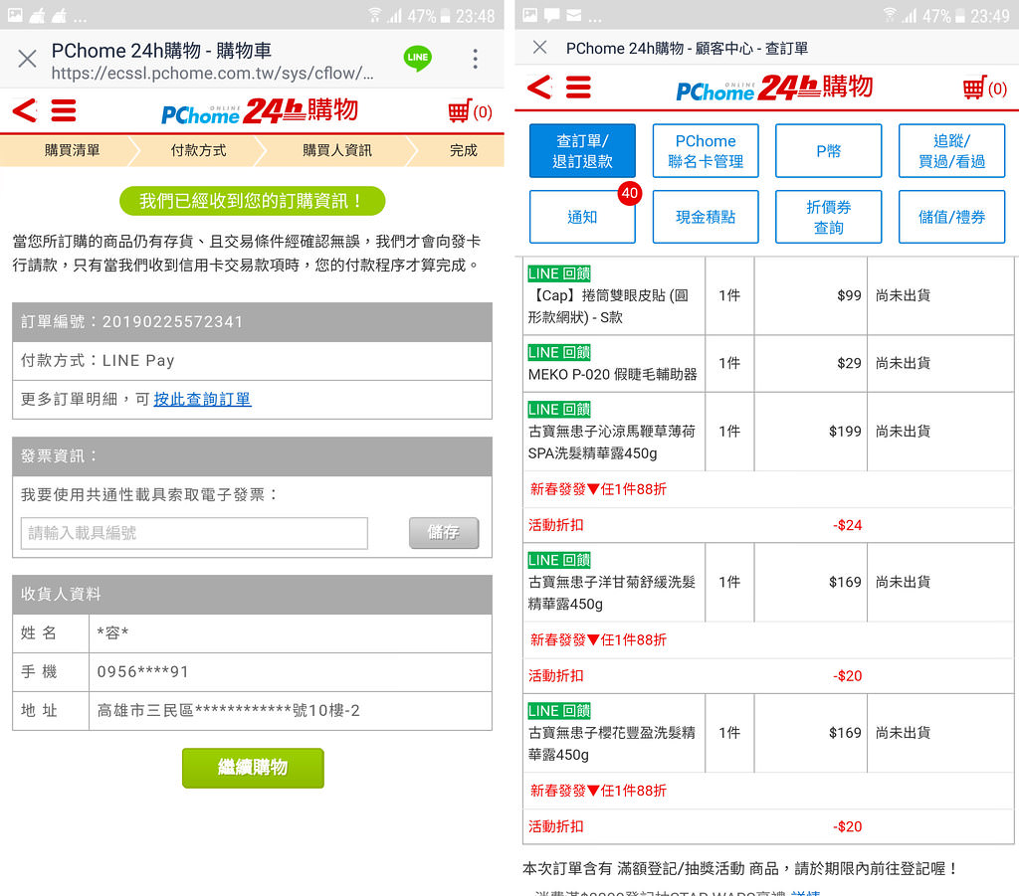Image resolution: width=1019 pixels, height=896 pixels.
Task: Tap the 發票資訊 section header
Action: [x=252, y=456]
